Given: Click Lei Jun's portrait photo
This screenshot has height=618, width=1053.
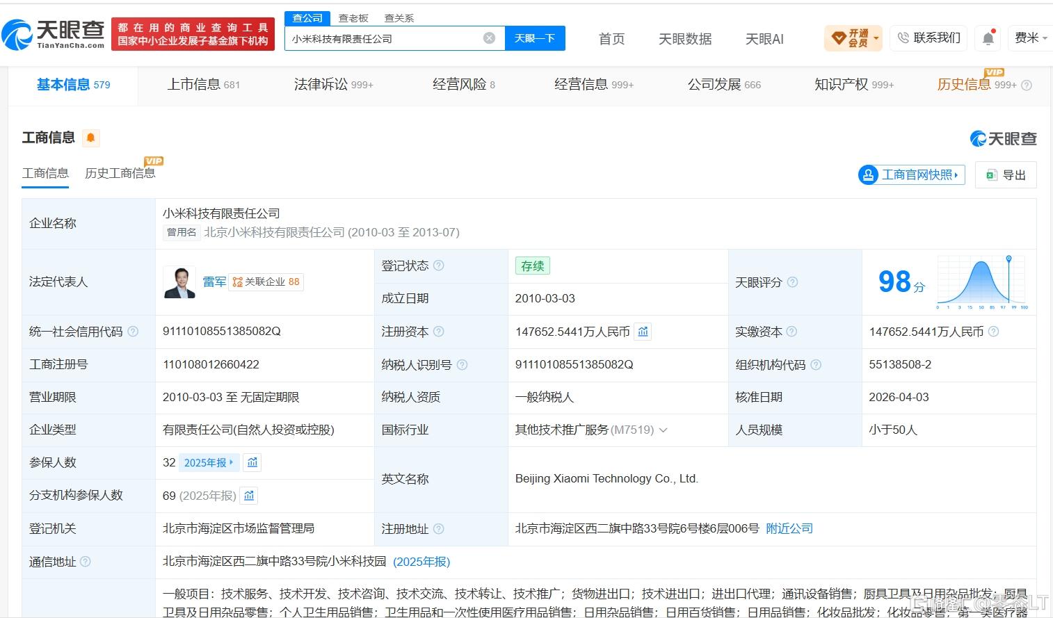Looking at the screenshot, I should (x=179, y=282).
